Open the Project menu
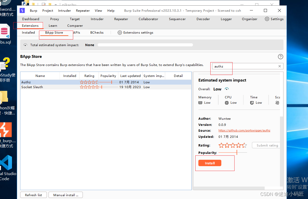Screen dimensions: 308x199 pos(48,10)
